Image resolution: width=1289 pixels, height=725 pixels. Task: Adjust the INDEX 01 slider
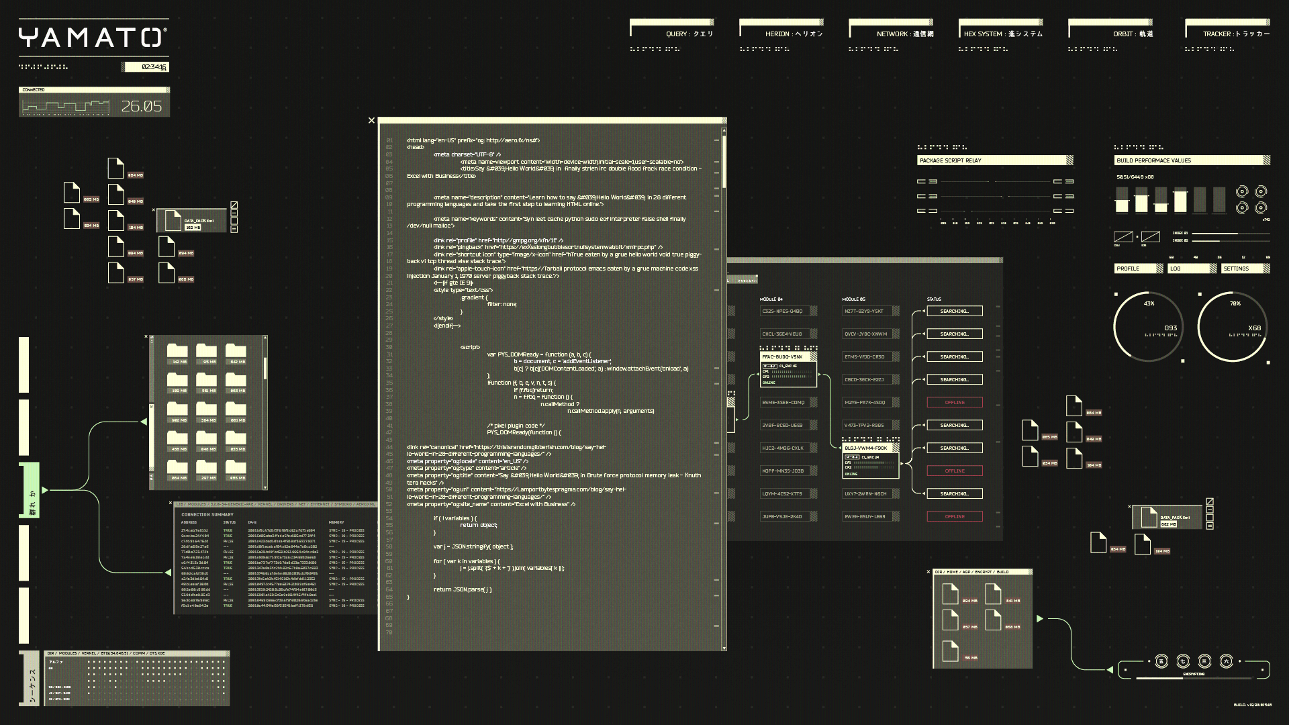point(1231,233)
